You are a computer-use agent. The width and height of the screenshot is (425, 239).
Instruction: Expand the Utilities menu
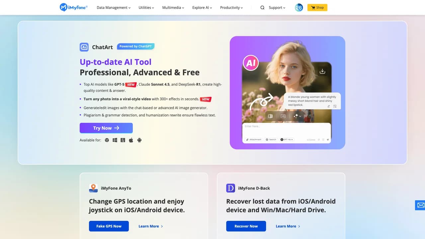[x=146, y=8]
